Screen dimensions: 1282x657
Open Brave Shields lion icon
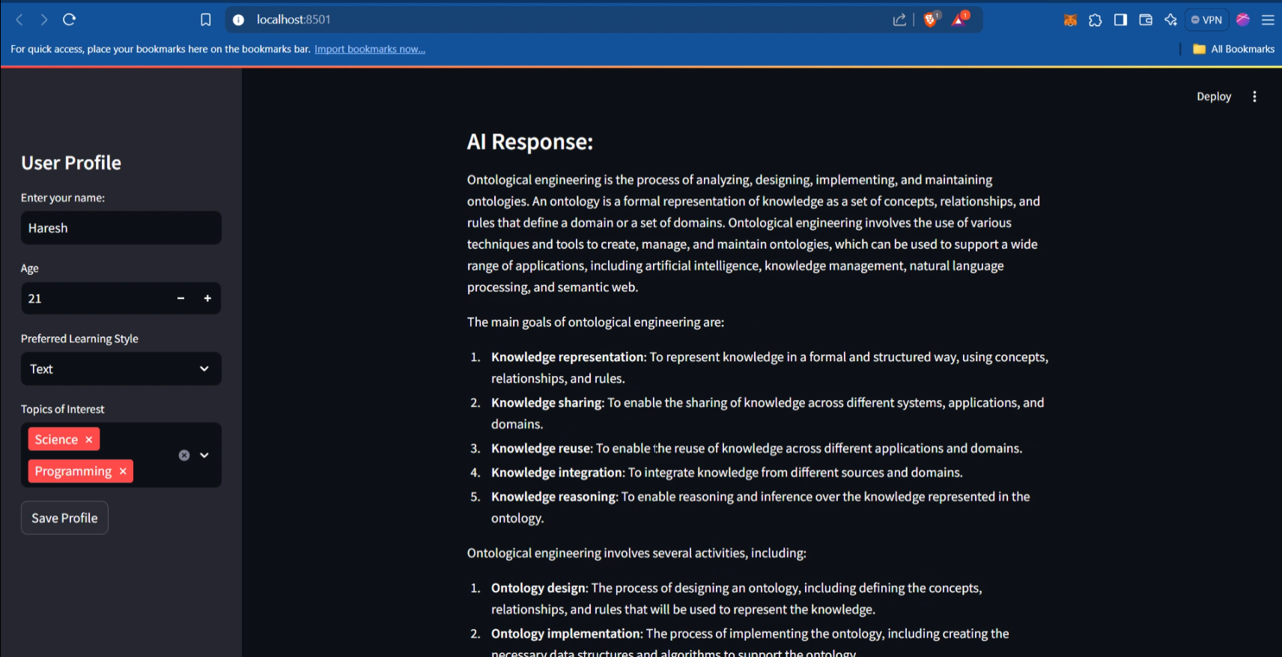point(931,19)
